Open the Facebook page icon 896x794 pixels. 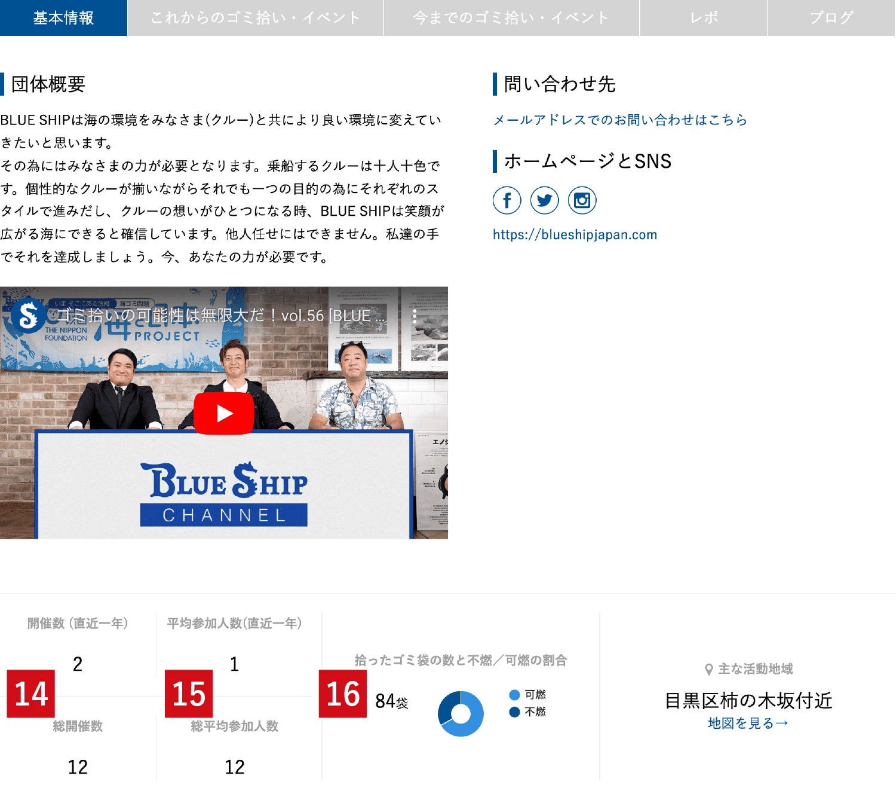507,200
